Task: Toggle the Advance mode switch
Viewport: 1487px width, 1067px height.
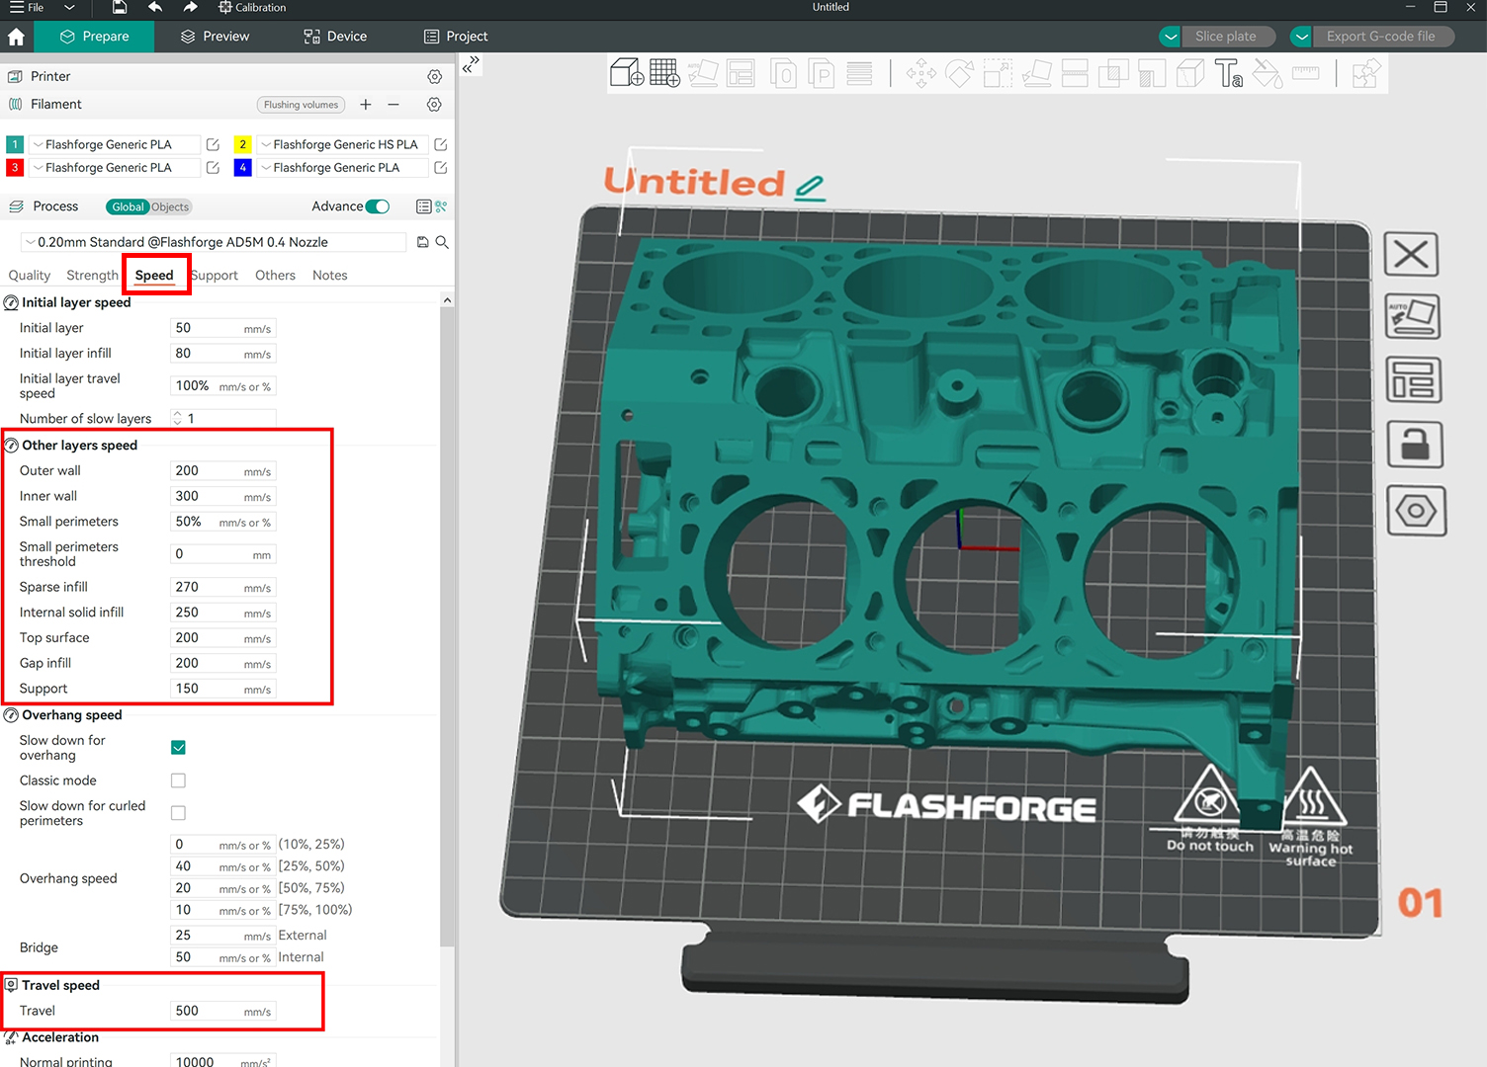Action: pyautogui.click(x=378, y=206)
